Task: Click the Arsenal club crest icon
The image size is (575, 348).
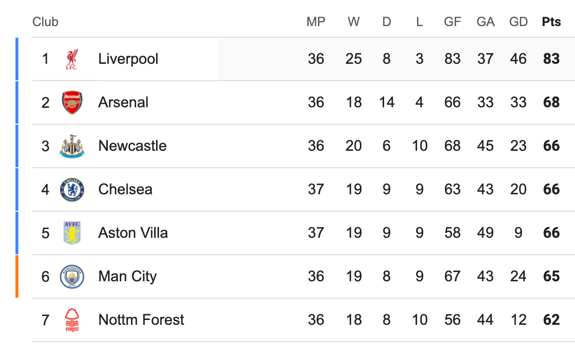Action: [x=72, y=102]
